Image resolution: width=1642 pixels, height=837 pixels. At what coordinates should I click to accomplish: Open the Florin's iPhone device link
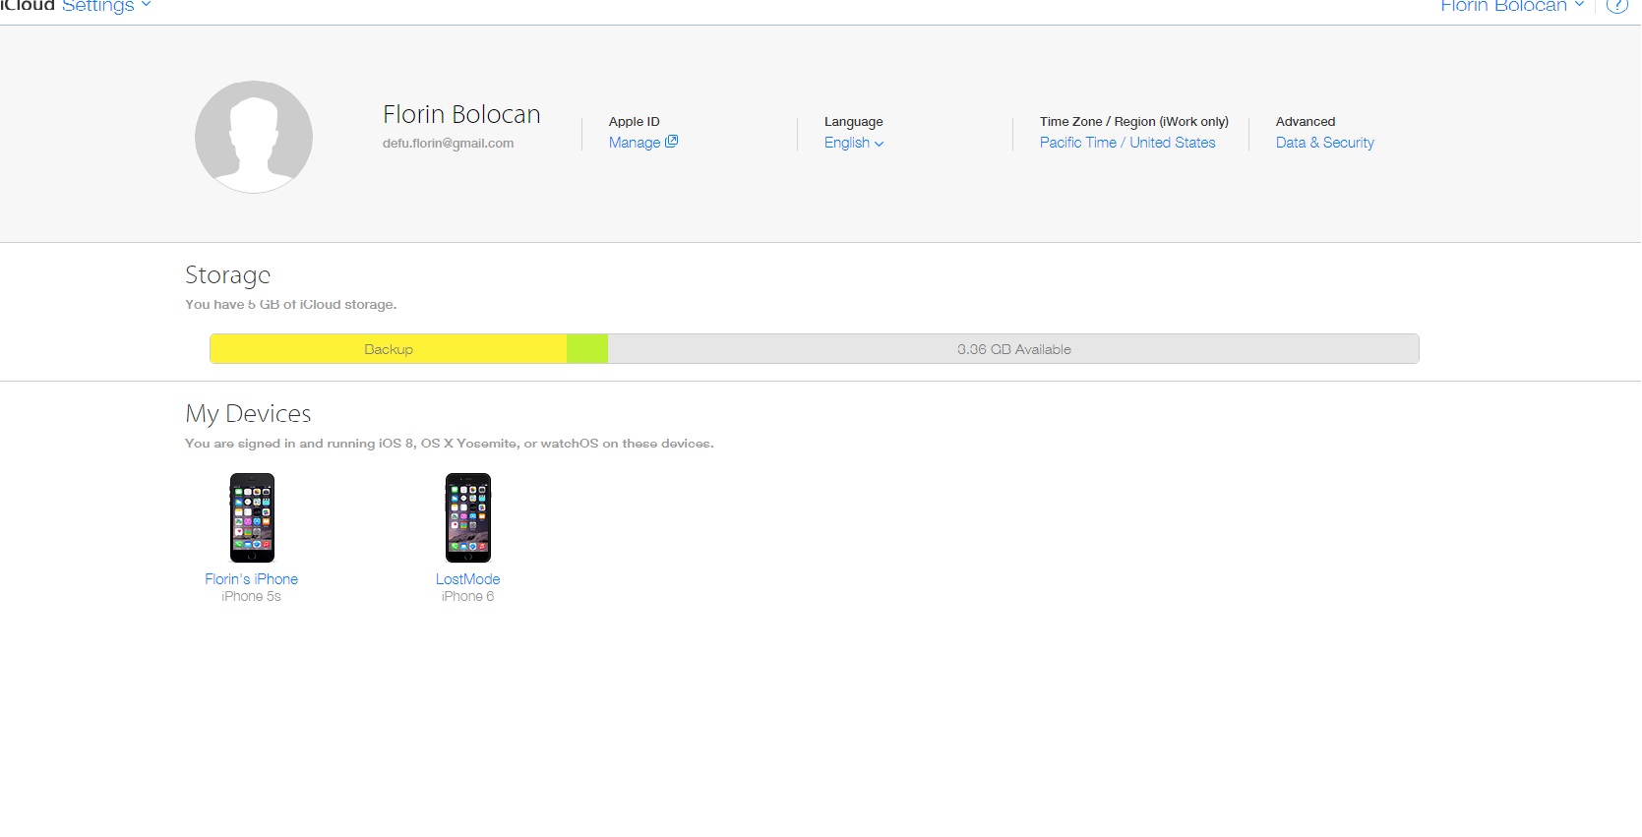coord(252,579)
